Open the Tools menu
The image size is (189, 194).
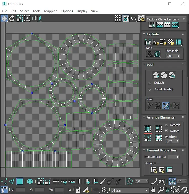(x=36, y=11)
